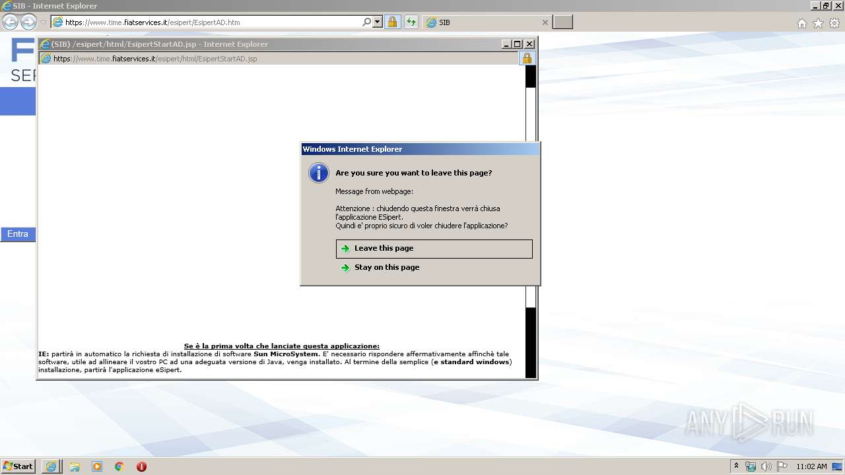This screenshot has height=475, width=845.
Task: Click the Action Center flag icon
Action: [782, 466]
